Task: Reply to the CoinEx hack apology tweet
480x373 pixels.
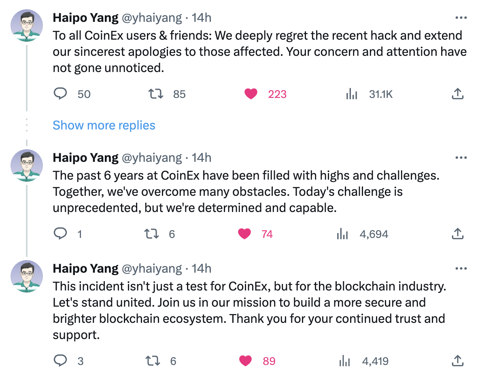Action: coord(60,93)
